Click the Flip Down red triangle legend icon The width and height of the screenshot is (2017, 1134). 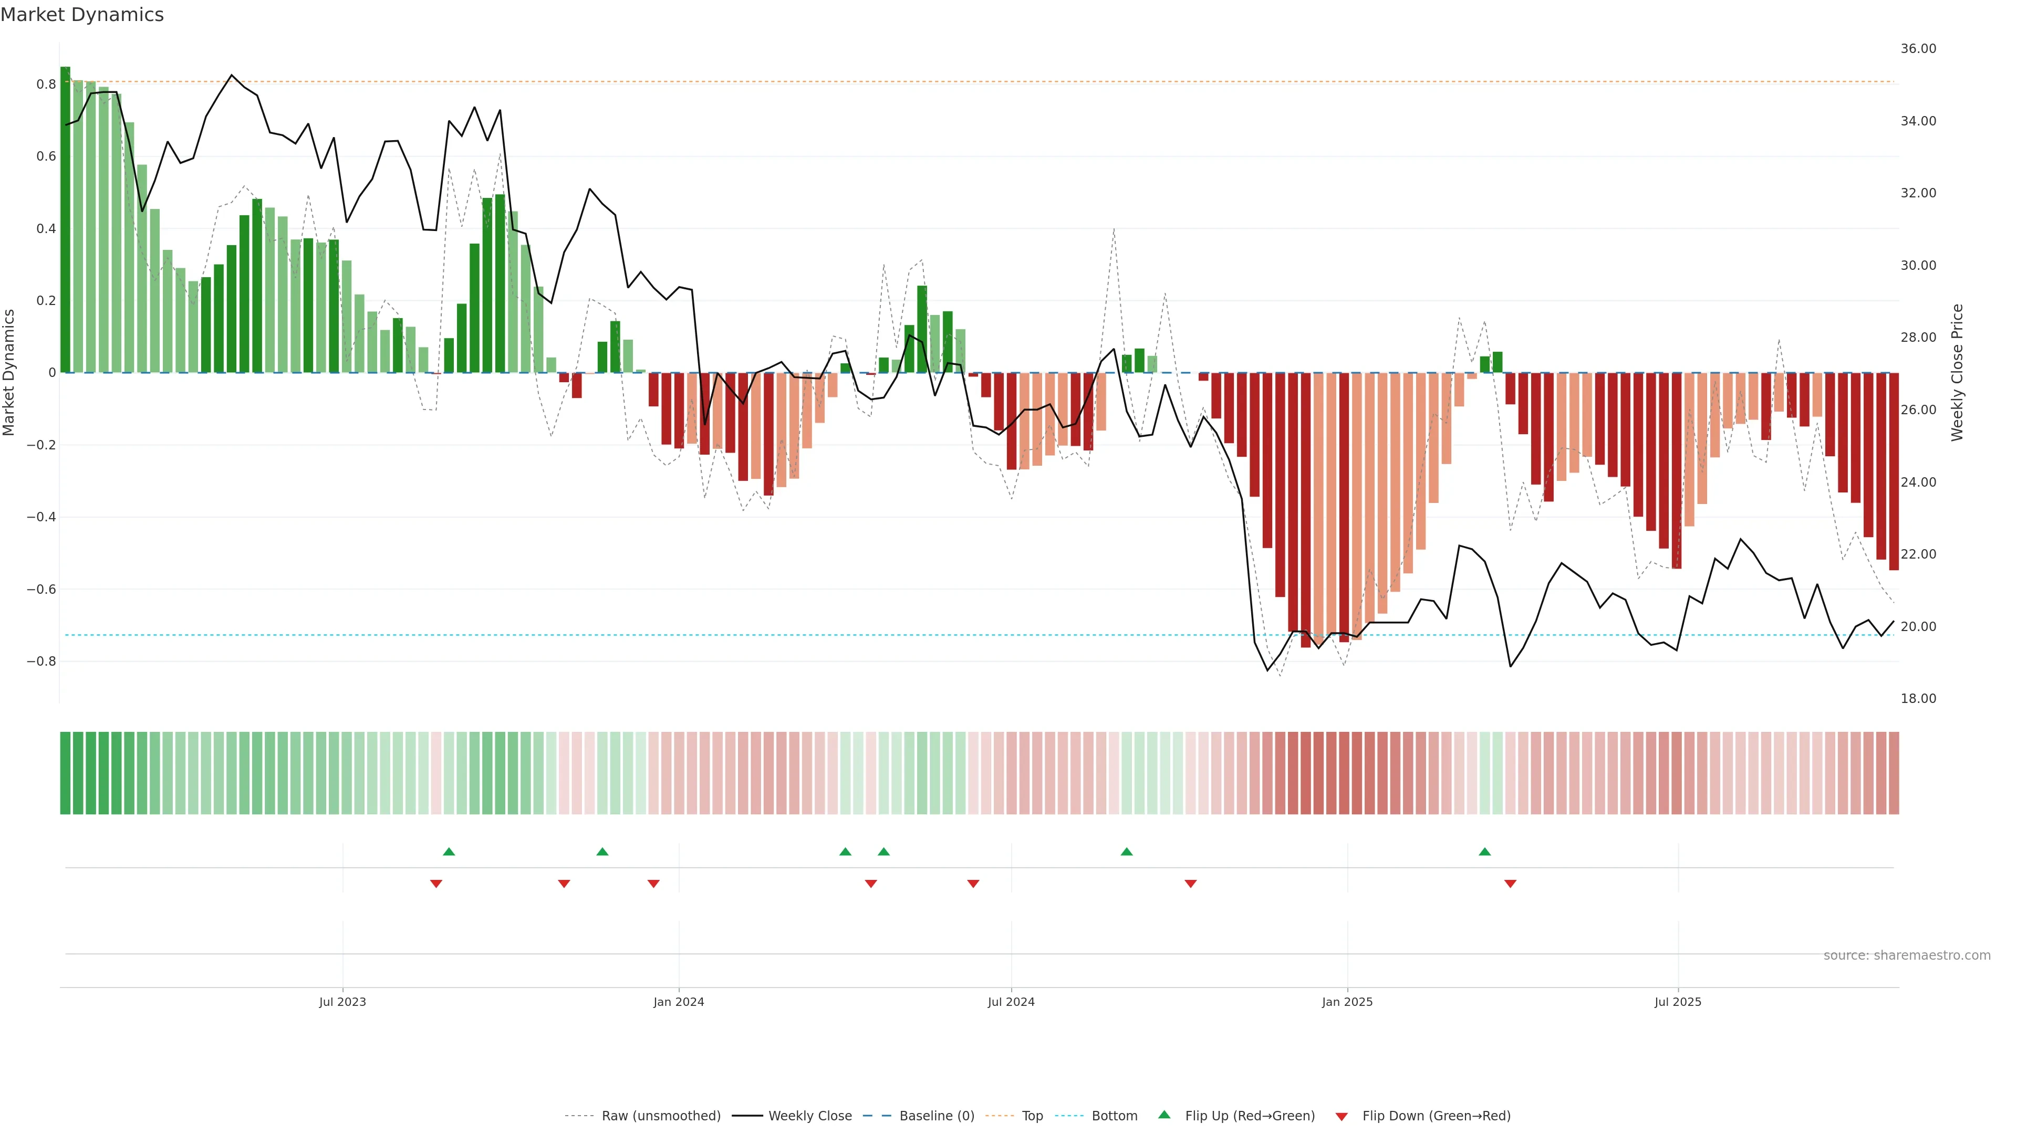click(1342, 1116)
